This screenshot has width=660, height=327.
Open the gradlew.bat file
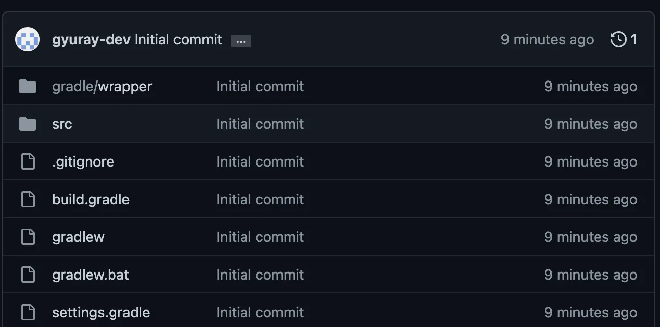tap(90, 275)
